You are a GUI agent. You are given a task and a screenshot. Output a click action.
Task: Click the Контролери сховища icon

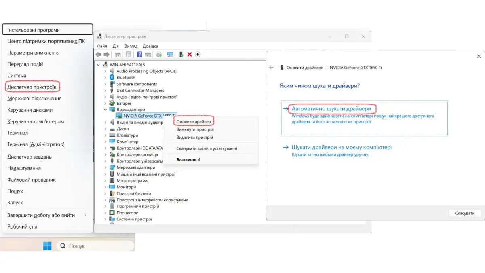[112, 155]
